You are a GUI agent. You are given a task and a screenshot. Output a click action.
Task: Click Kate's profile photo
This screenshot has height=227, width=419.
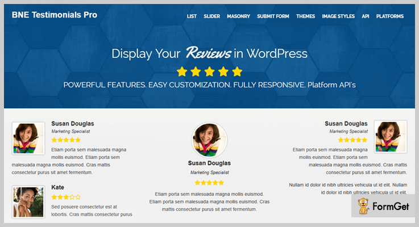[28, 202]
